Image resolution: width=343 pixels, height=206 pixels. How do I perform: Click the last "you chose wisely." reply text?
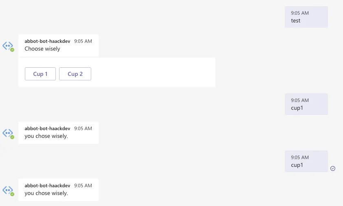tap(46, 193)
